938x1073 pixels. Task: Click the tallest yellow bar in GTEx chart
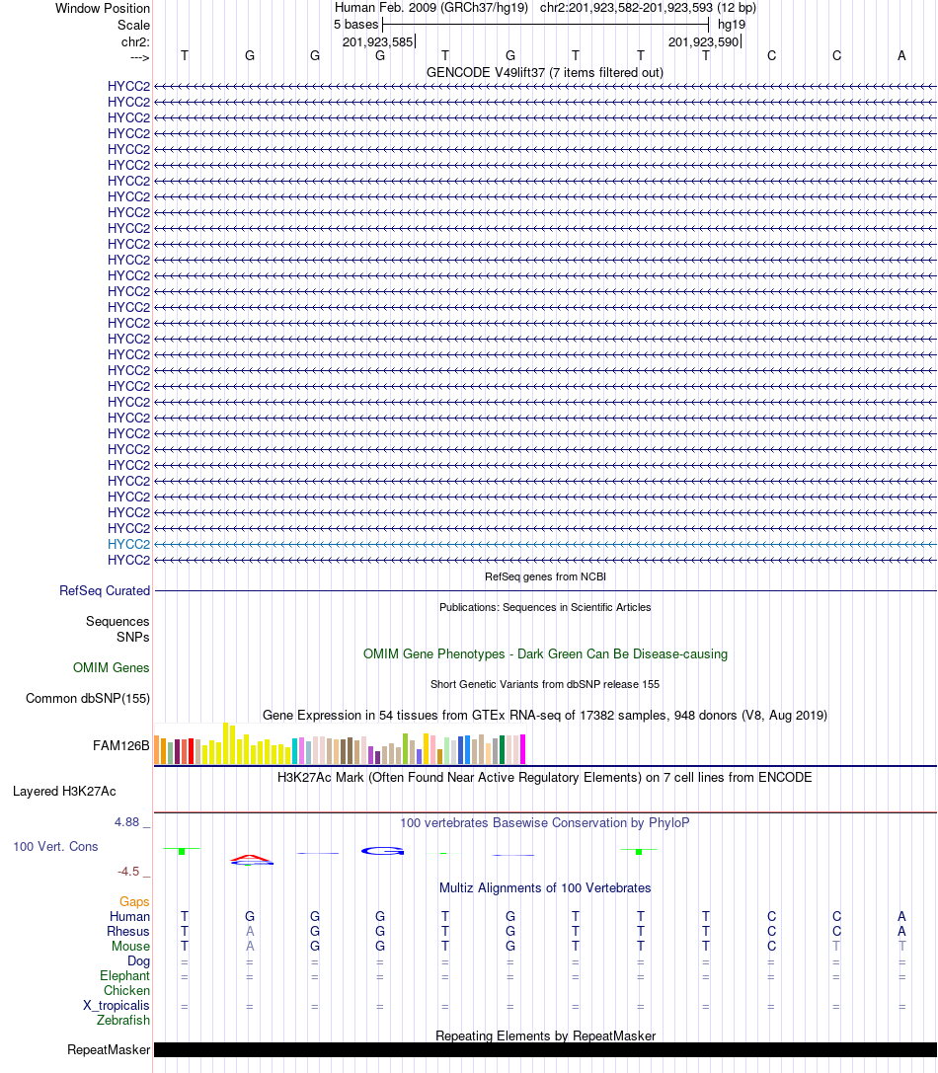click(x=226, y=743)
